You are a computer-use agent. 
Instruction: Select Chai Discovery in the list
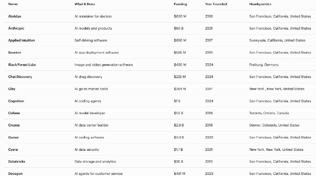click(20, 77)
